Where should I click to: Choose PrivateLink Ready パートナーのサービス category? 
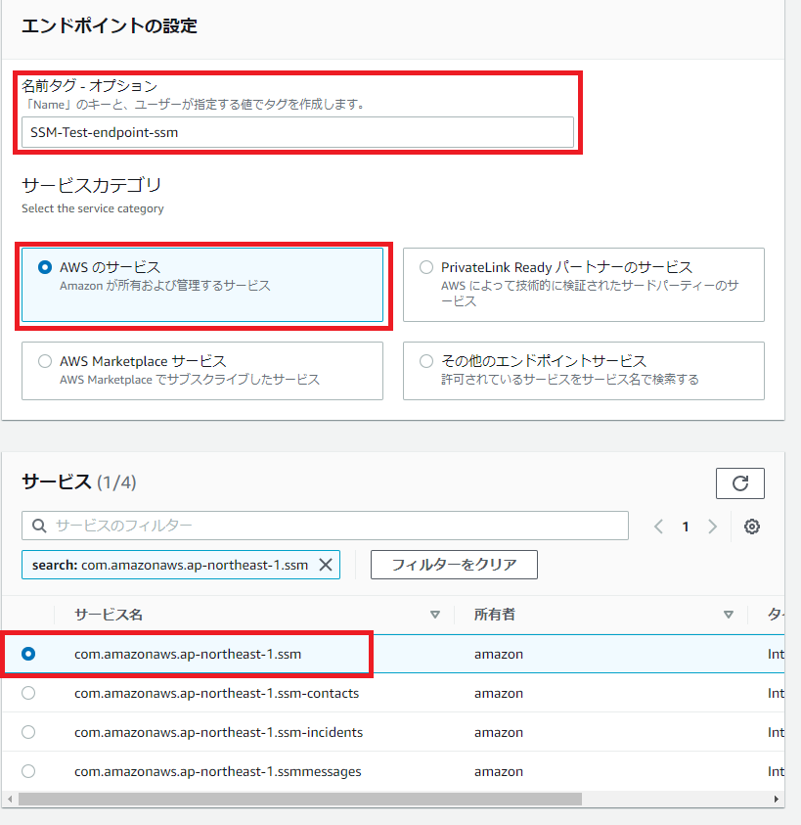click(425, 266)
